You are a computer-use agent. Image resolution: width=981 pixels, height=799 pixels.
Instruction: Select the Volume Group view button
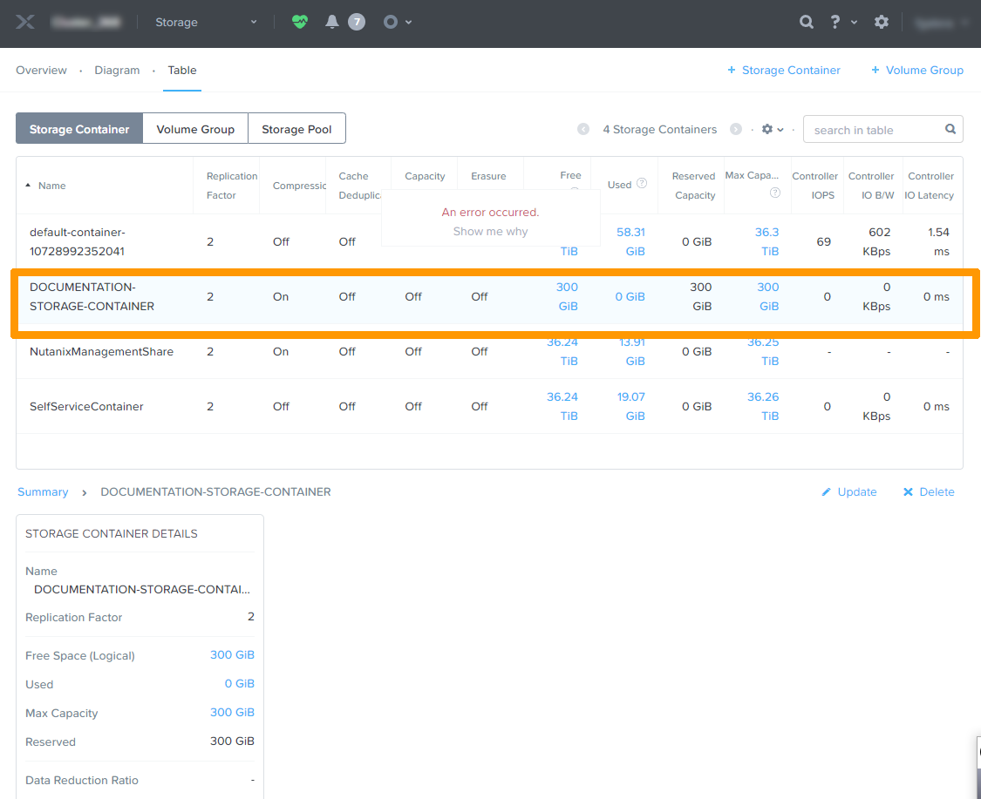point(195,129)
